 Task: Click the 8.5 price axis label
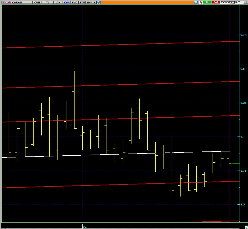coord(242,205)
